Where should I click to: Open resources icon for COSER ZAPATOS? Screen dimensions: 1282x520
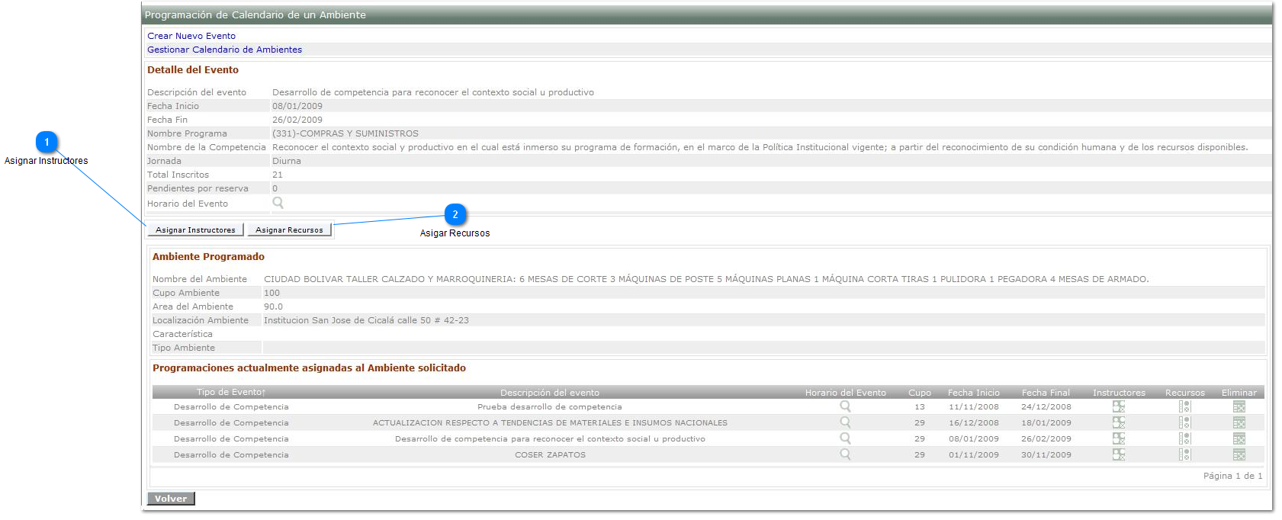click(x=1184, y=454)
